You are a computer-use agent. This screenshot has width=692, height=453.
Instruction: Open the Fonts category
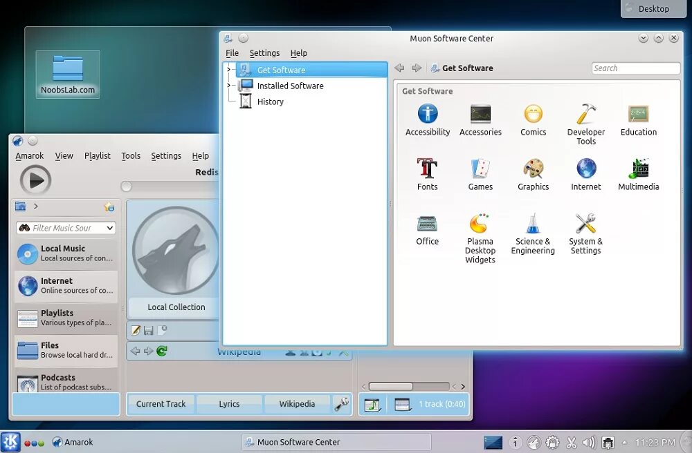click(427, 175)
